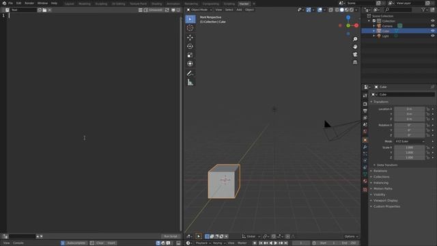437x246 pixels.
Task: Select the Measure tool
Action: pyautogui.click(x=190, y=82)
